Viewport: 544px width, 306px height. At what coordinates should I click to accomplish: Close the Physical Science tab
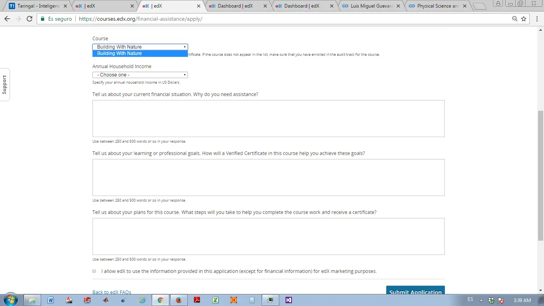[465, 6]
